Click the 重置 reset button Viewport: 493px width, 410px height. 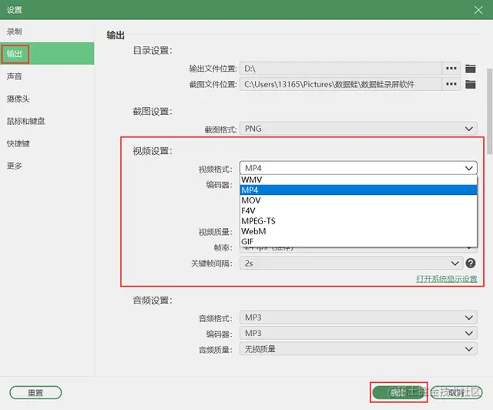pos(35,393)
